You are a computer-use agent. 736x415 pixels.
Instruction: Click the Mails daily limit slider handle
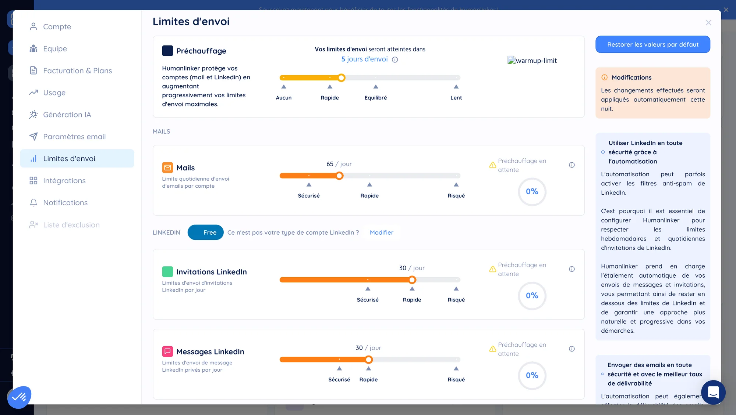coord(340,176)
